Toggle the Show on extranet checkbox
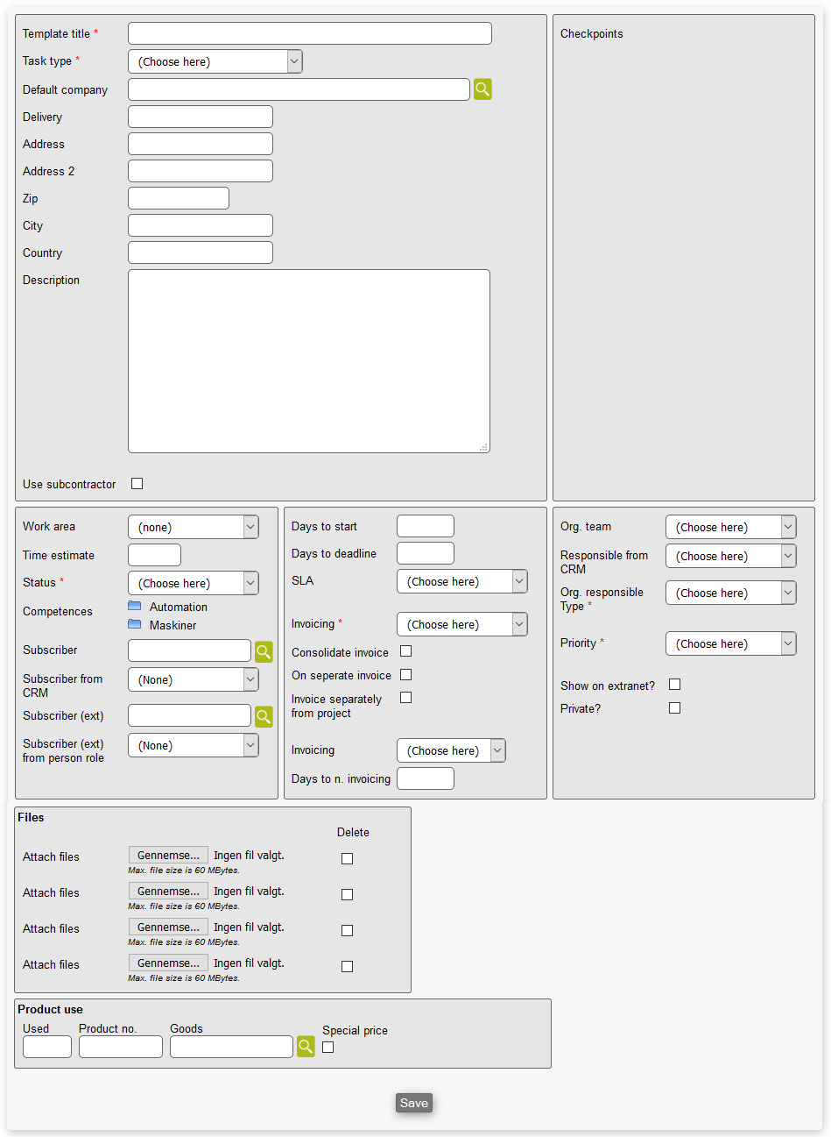Viewport: 831px width, 1137px height. point(674,685)
